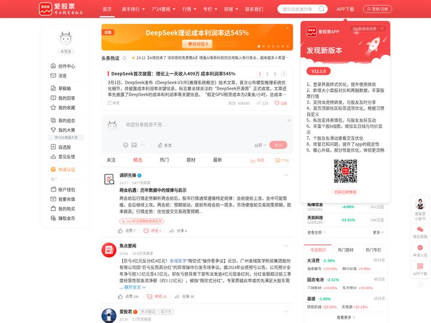Switch to the 热门题材 tab
431x323 pixels.
click(x=345, y=249)
